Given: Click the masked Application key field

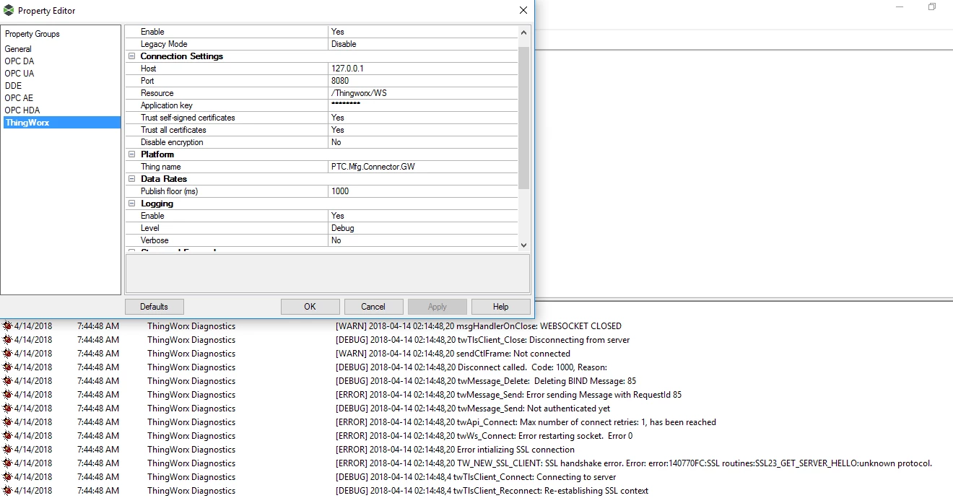Looking at the screenshot, I should 423,105.
